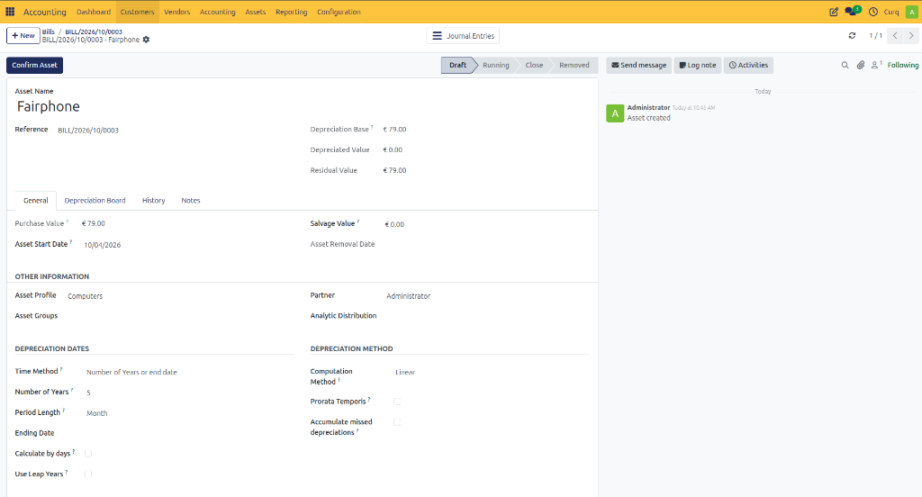The width and height of the screenshot is (922, 497).
Task: Click the Confirm Asset button
Action: 35,66
